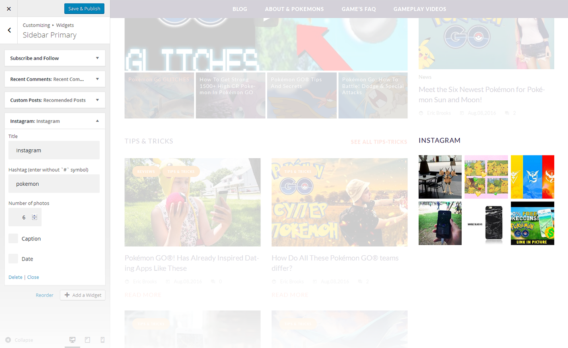Collapse the Instagram widget section
The width and height of the screenshot is (568, 348).
click(97, 121)
